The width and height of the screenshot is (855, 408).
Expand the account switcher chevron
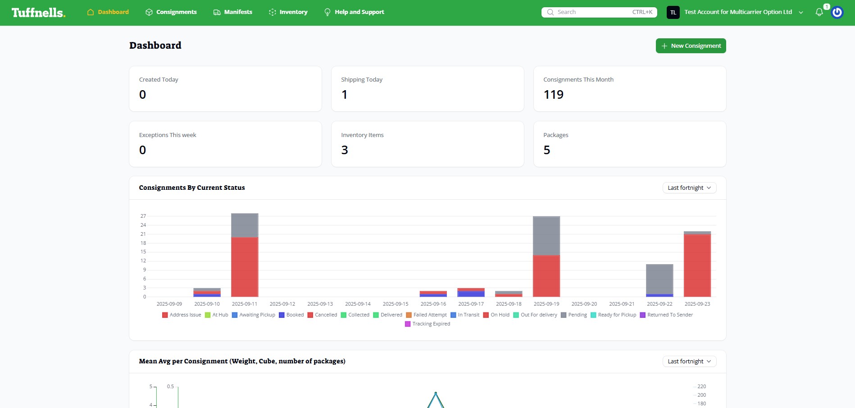(x=801, y=13)
